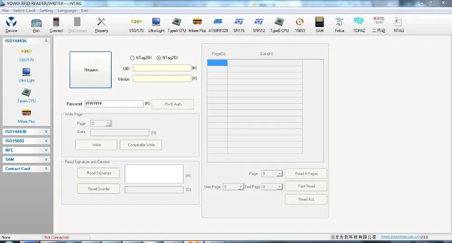
Task: Open Page dropdown beside Read 4 Pages
Action: coord(279,174)
